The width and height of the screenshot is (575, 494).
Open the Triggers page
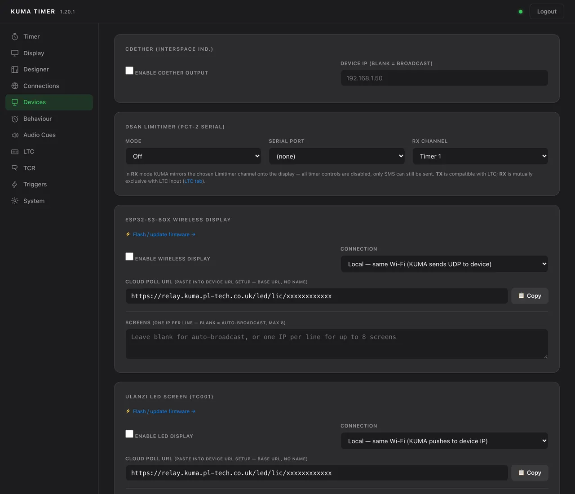coord(49,185)
